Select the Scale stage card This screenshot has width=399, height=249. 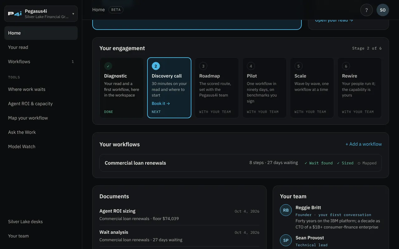(312, 88)
